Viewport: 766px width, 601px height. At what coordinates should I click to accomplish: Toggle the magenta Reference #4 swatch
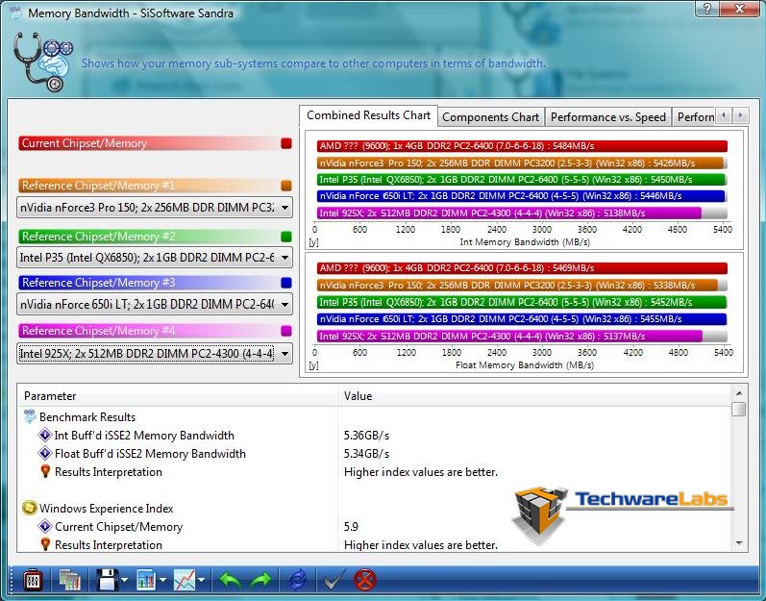(x=286, y=331)
